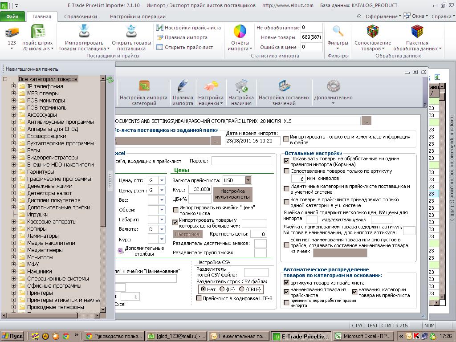Image resolution: width=456 pixels, height=342 pixels.
Task: Open the 'Цена, розн.' column dropdown
Action: (x=162, y=190)
